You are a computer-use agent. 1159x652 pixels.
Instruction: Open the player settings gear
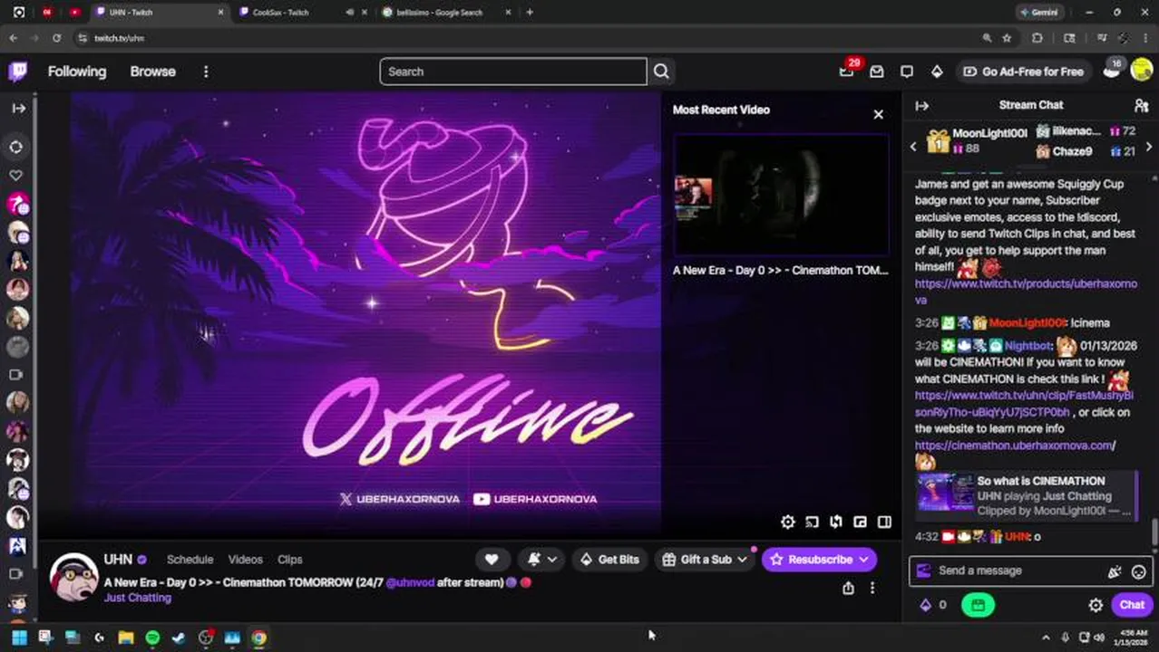pos(788,522)
